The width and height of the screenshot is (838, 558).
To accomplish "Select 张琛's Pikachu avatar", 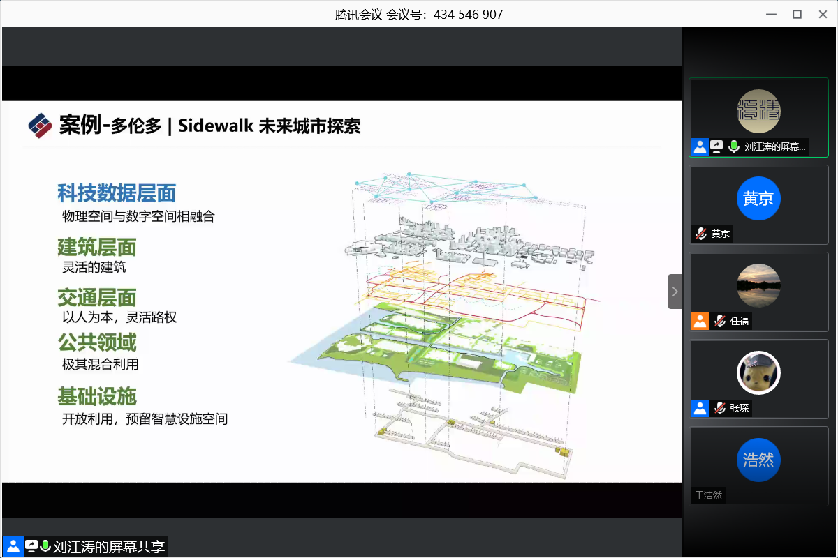I will [758, 373].
